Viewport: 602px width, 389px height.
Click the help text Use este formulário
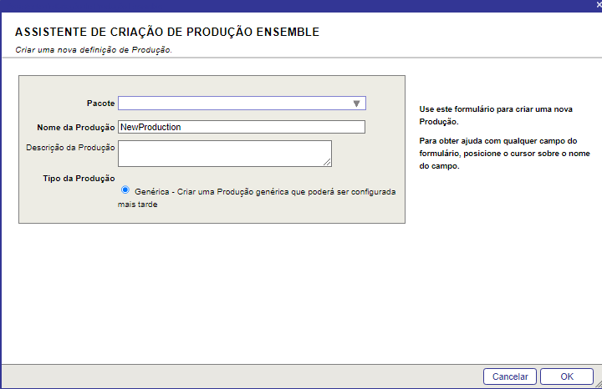click(496, 115)
